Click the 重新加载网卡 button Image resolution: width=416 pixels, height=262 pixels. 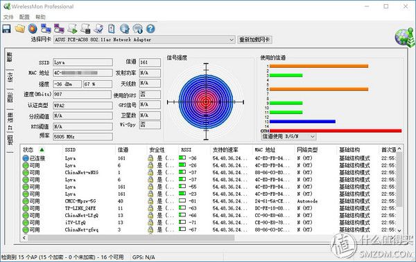254,39
